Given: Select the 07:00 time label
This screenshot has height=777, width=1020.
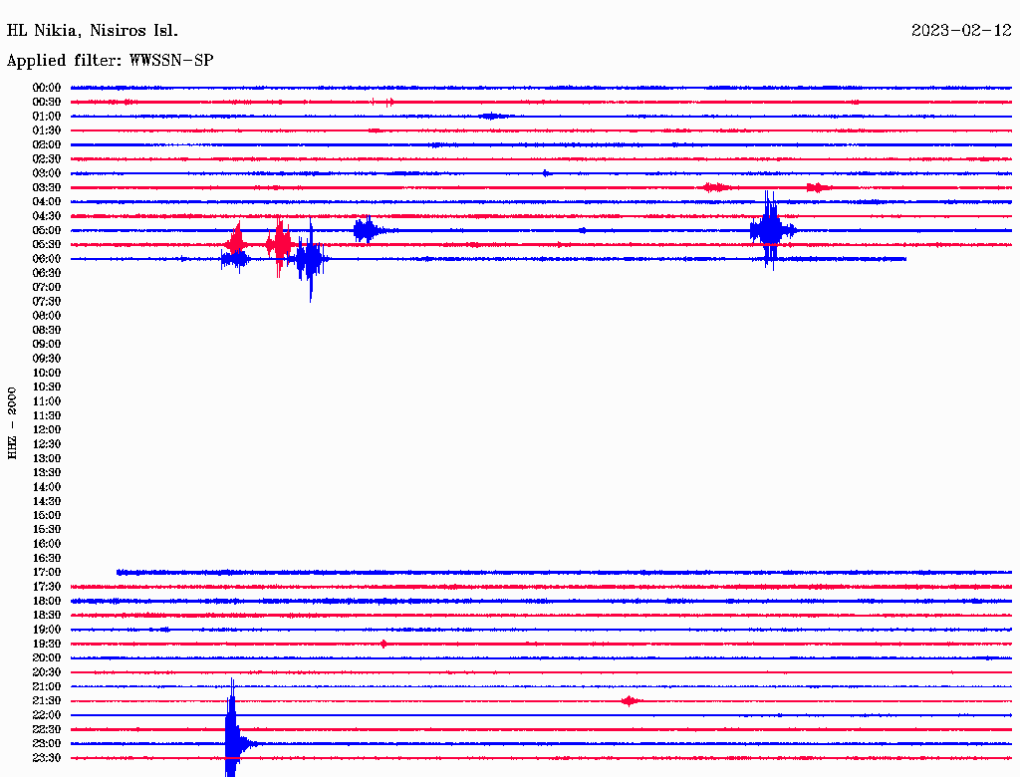Looking at the screenshot, I should (x=47, y=288).
